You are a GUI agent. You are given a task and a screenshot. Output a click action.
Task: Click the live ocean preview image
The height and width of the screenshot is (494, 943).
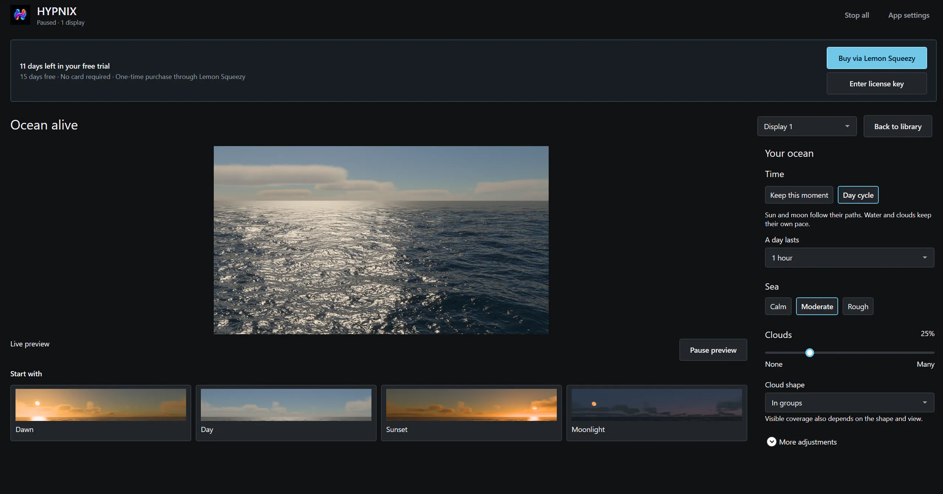(x=381, y=240)
